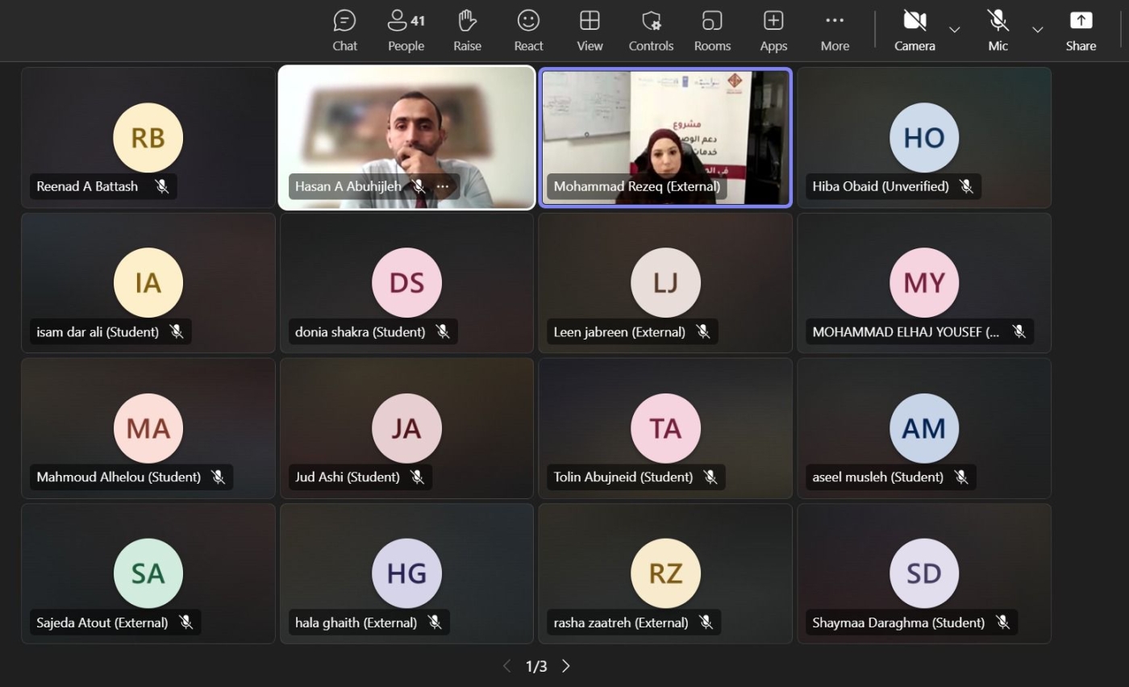Raise your hand in the meeting
The height and width of the screenshot is (687, 1129).
467,31
